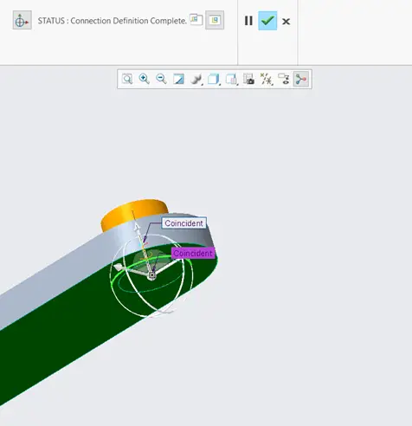412x426 pixels.
Task: Select the white Coincident constraint label
Action: tap(184, 223)
